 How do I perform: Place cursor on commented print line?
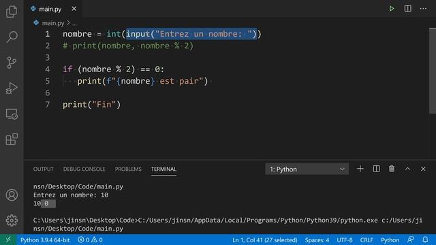128,46
